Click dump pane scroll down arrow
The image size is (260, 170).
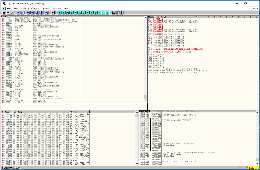137,163
